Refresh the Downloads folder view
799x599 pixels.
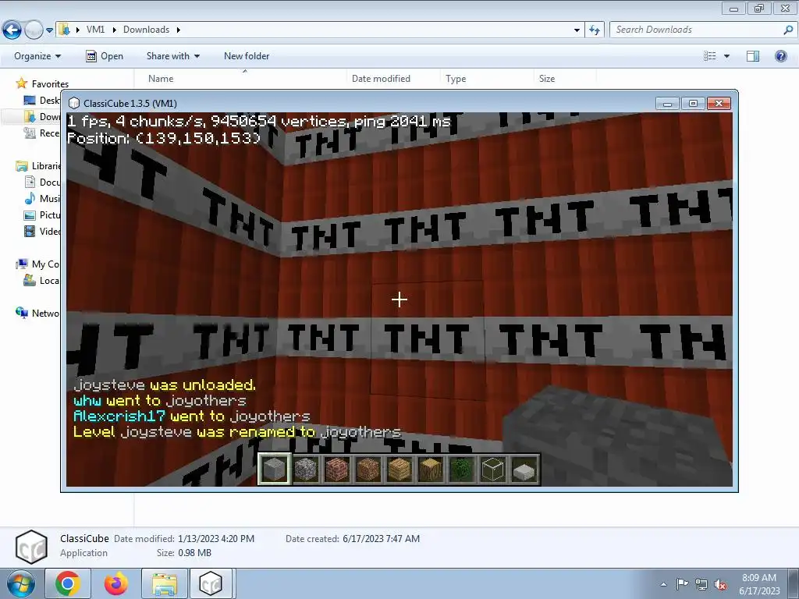(x=594, y=30)
